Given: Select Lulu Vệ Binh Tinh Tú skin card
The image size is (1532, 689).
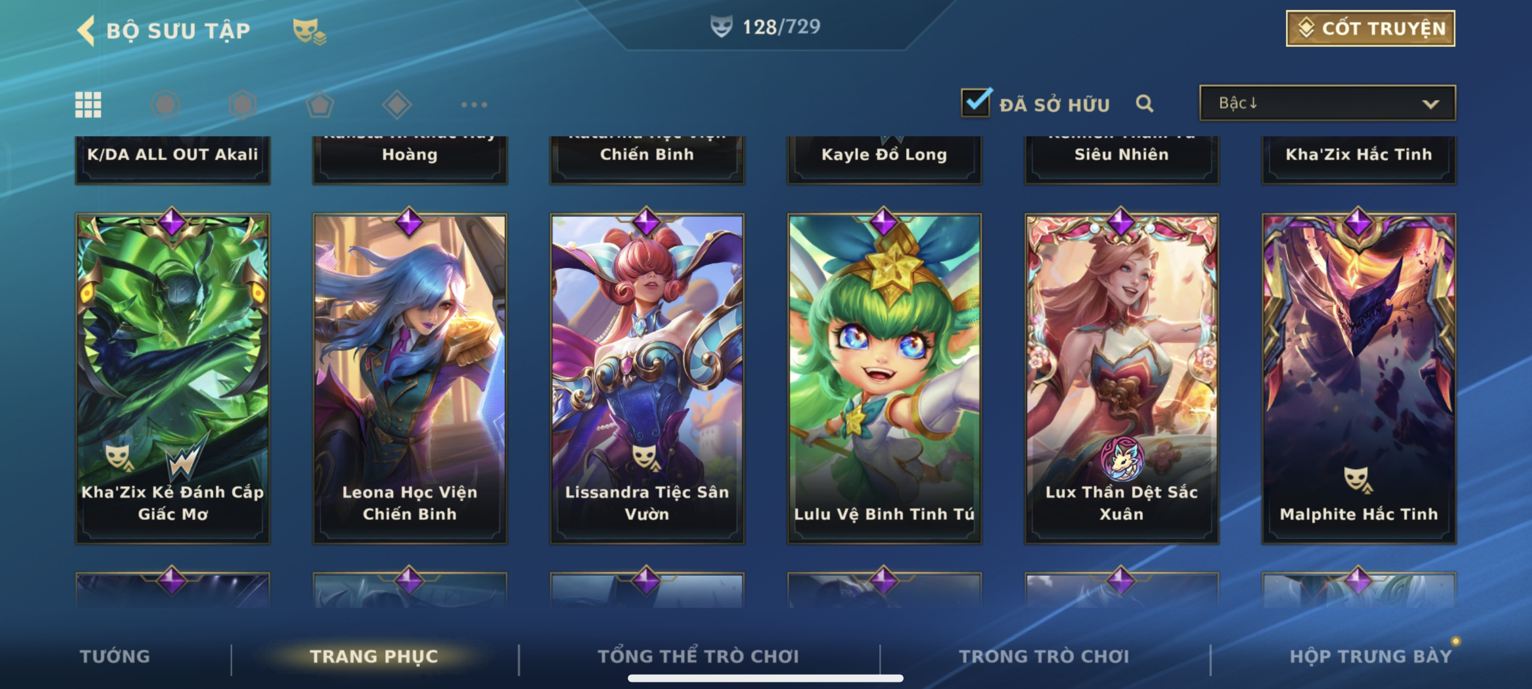Looking at the screenshot, I should [x=884, y=378].
